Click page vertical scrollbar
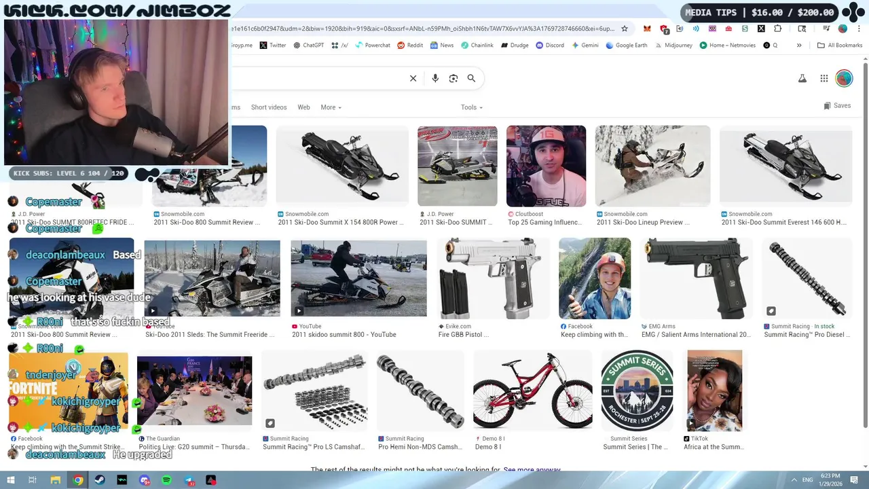 click(x=866, y=244)
